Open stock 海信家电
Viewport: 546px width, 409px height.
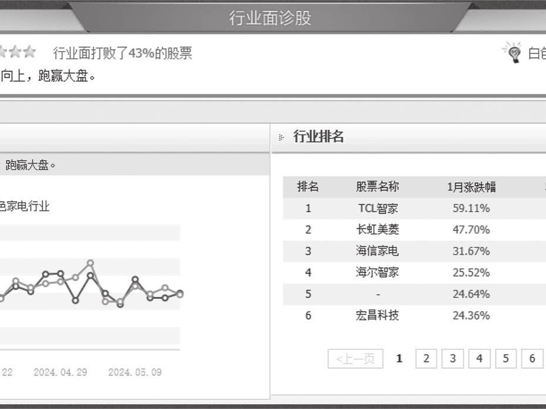[378, 251]
